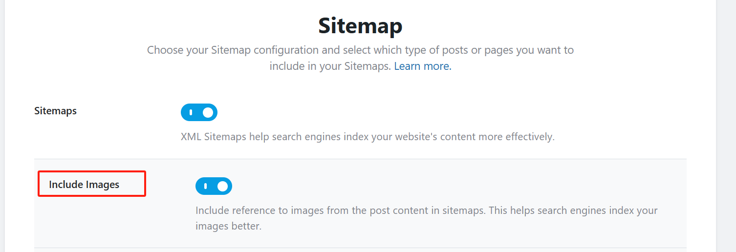736x252 pixels.
Task: Disable the Sitemaps toggle switch
Action: coord(199,112)
